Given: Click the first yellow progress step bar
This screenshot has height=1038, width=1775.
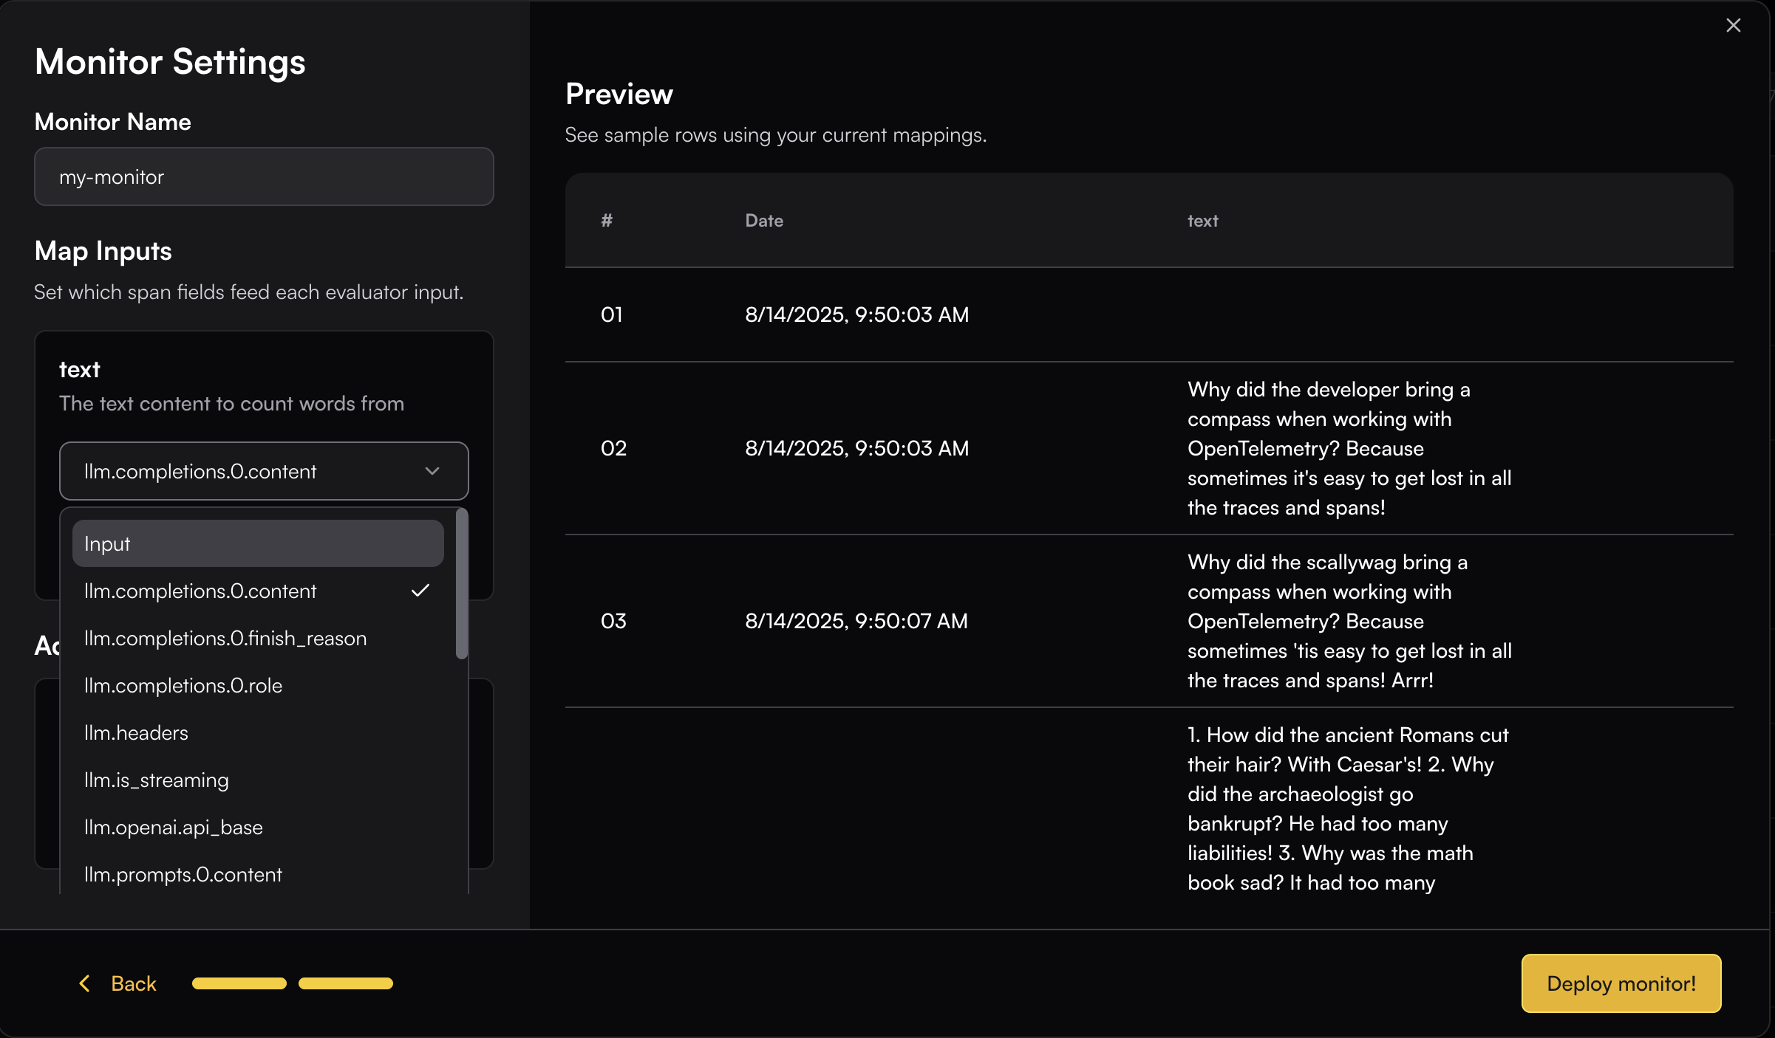Looking at the screenshot, I should 239,983.
